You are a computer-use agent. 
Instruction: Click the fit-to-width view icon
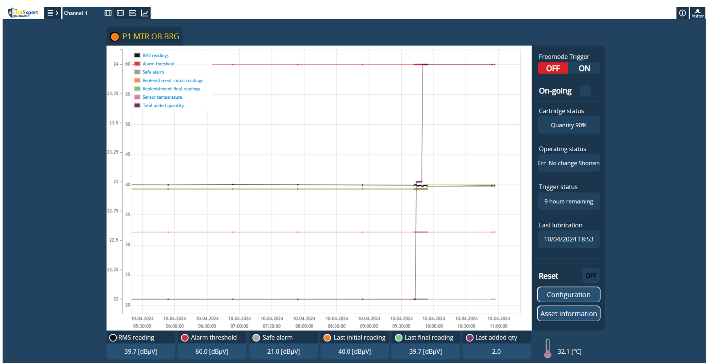(120, 13)
